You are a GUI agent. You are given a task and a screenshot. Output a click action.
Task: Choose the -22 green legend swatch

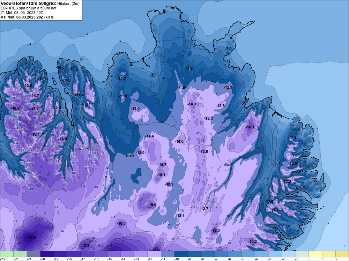[20, 254]
